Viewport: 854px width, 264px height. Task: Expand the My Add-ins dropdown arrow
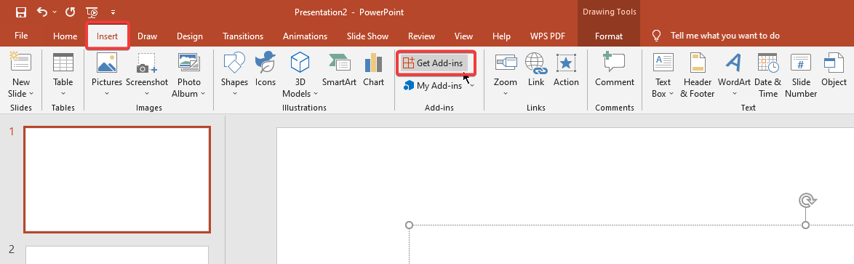pyautogui.click(x=472, y=86)
